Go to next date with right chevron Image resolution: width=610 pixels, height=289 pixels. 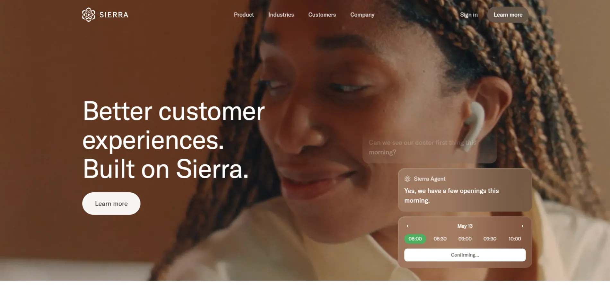click(522, 226)
